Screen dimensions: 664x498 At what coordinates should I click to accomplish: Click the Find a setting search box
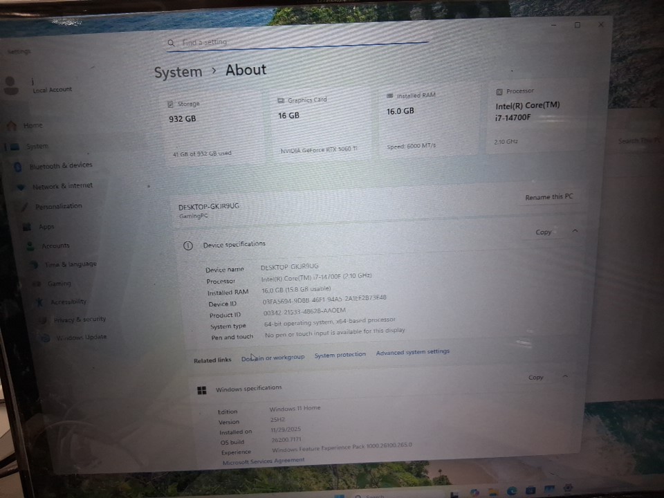(297, 43)
